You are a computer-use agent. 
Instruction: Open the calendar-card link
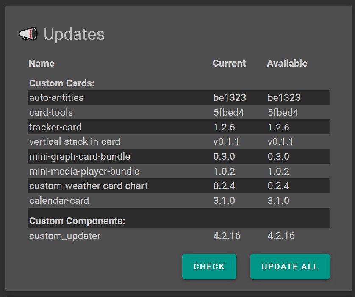click(59, 200)
